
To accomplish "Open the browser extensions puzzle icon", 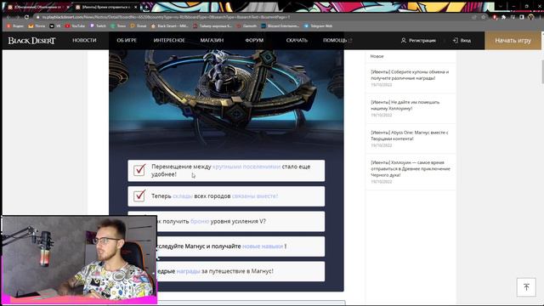I will tap(504, 17).
